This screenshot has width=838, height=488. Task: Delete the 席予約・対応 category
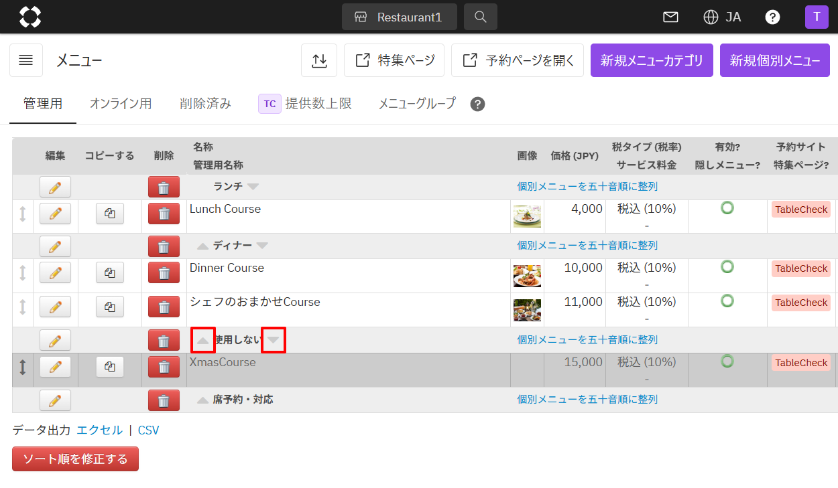point(164,400)
